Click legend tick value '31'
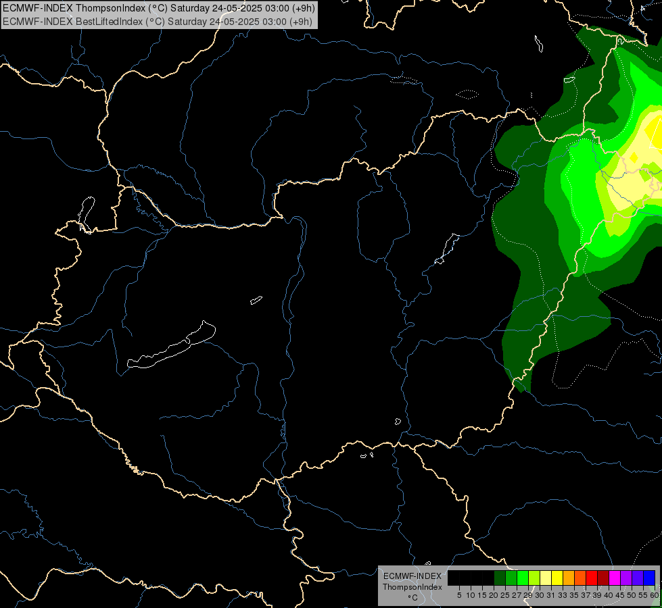Image resolution: width=662 pixels, height=608 pixels. 551,595
